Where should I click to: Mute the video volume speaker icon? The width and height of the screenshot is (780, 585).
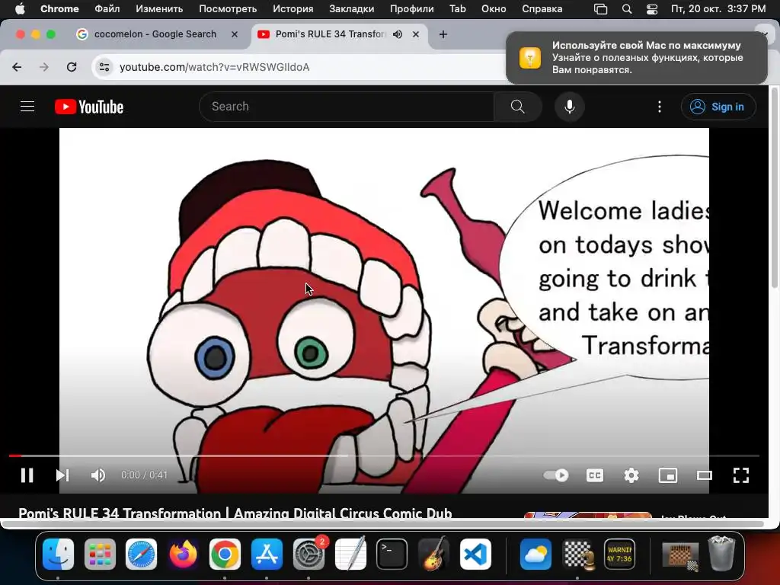(x=98, y=475)
